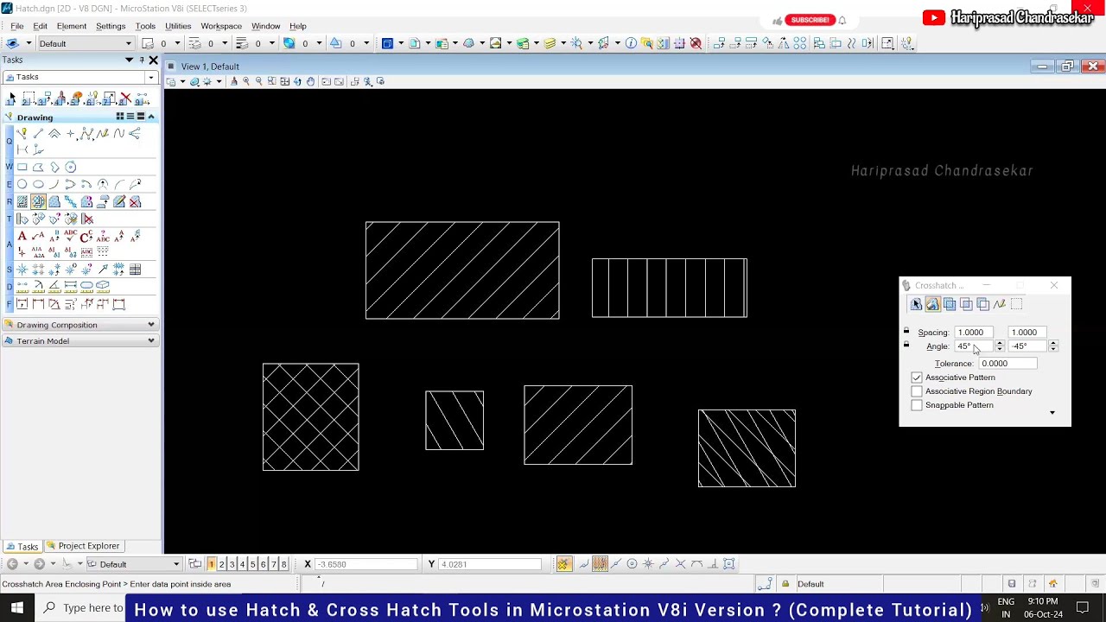
Task: Toggle view 2 button in bottom bar
Action: (x=221, y=564)
